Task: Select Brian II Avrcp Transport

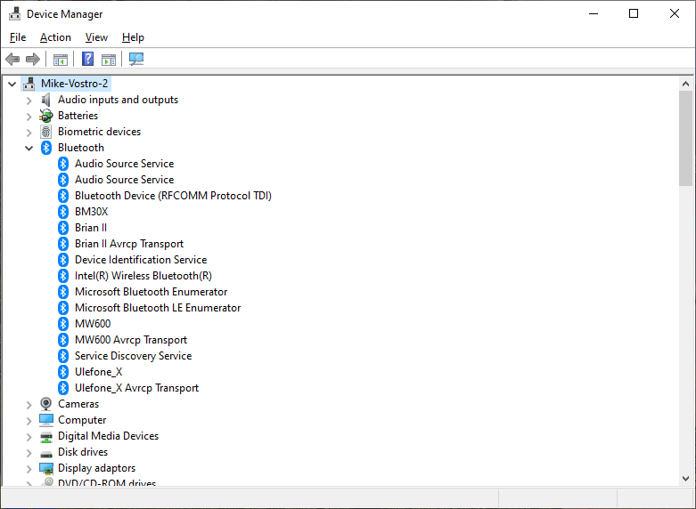Action: 129,244
